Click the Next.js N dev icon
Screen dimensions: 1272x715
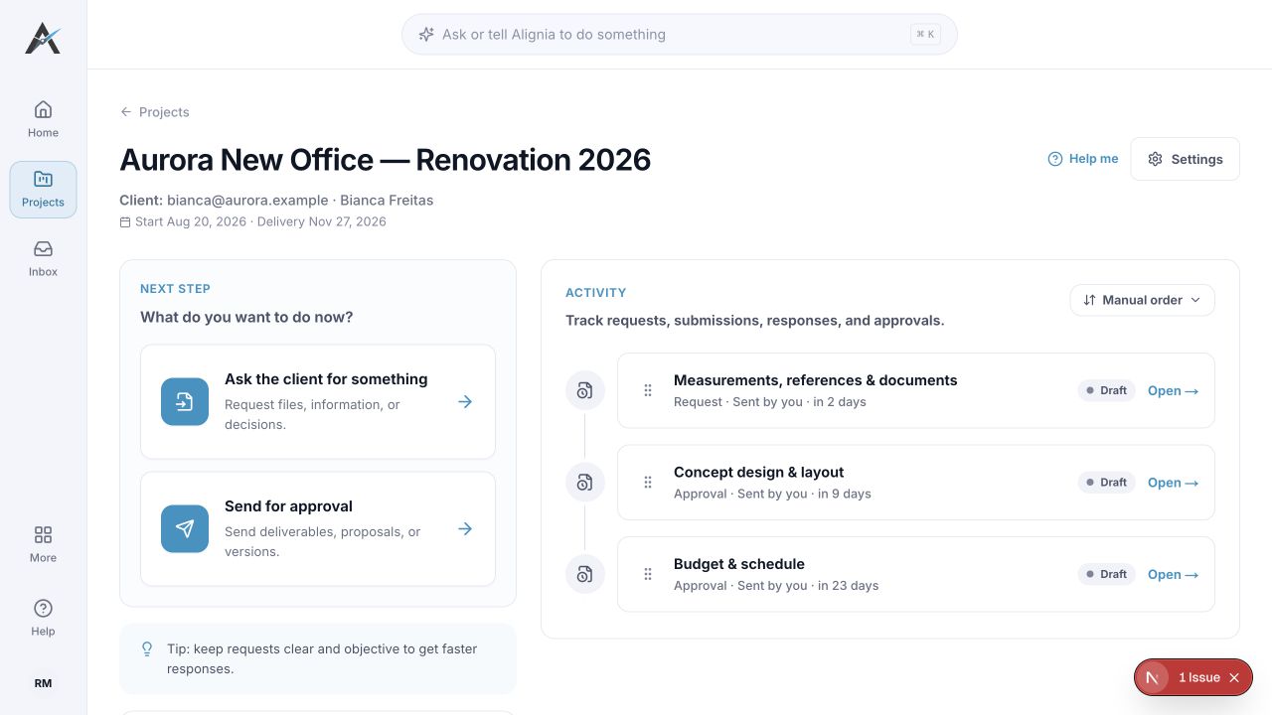coord(1153,677)
